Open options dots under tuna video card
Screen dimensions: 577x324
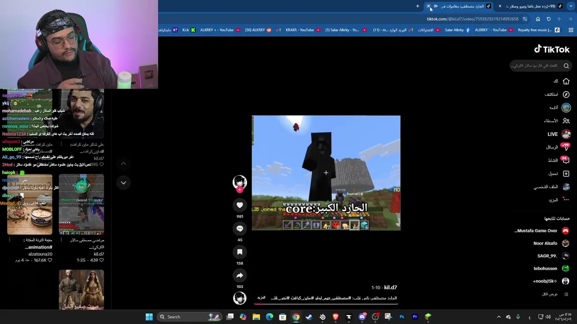[x=9, y=240]
